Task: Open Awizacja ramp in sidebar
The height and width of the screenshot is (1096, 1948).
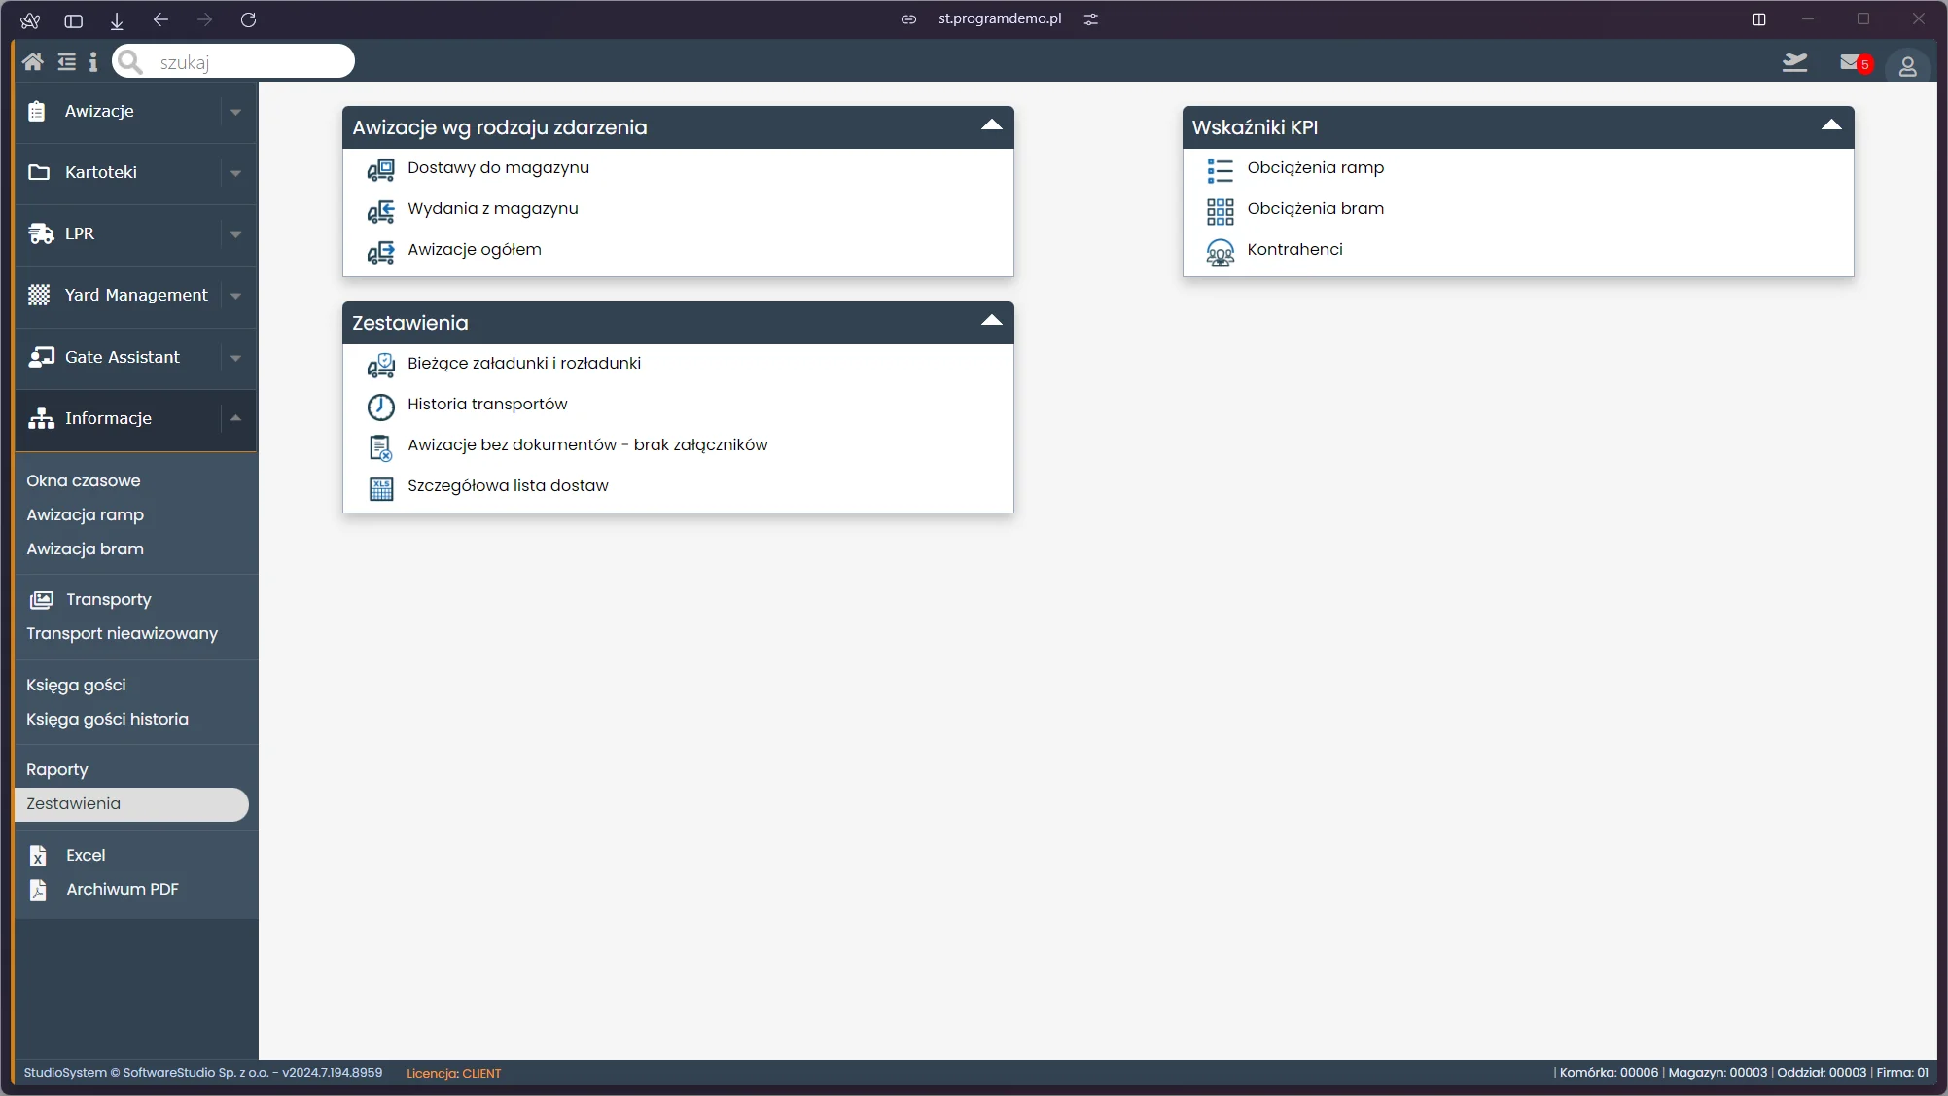Action: (x=86, y=515)
